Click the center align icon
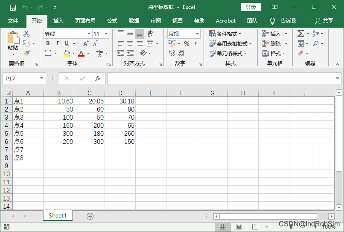The width and height of the screenshot is (344, 232). 130,43
